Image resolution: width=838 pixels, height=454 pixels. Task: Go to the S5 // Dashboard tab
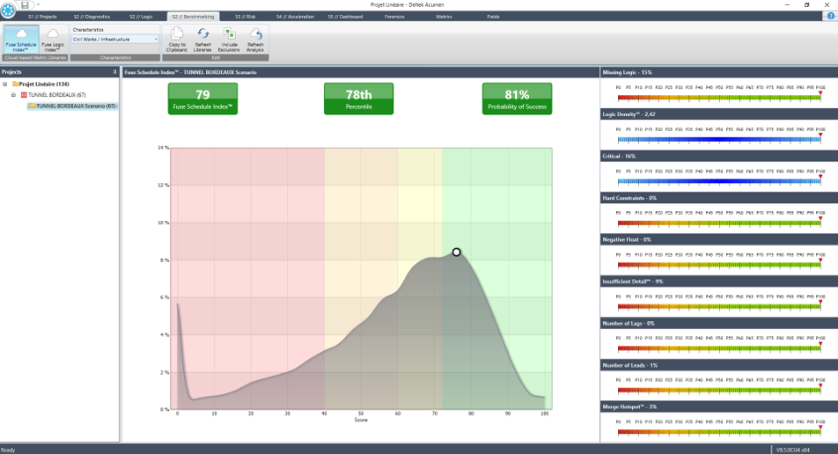(345, 17)
